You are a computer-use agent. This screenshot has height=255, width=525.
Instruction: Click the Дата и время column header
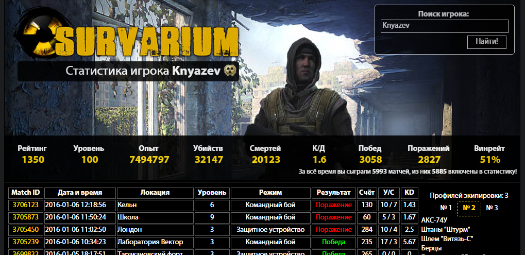tap(80, 193)
